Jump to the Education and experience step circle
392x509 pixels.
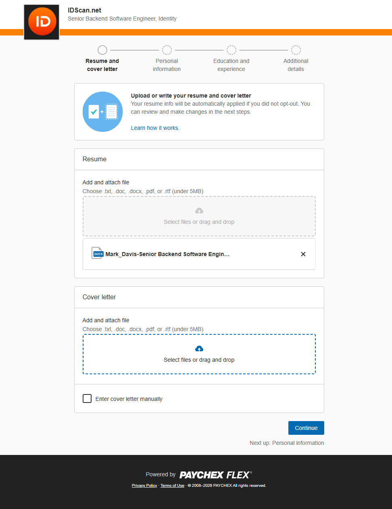(231, 50)
